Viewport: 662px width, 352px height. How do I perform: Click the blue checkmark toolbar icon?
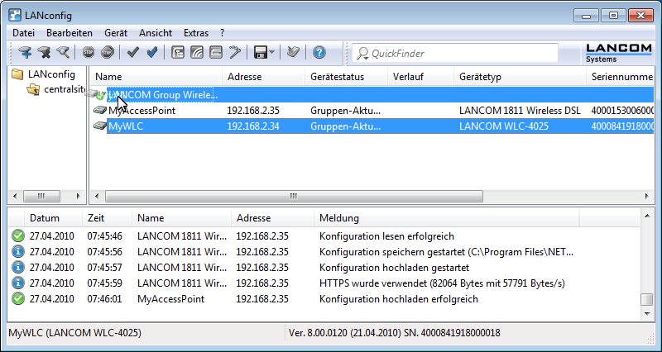[x=152, y=53]
